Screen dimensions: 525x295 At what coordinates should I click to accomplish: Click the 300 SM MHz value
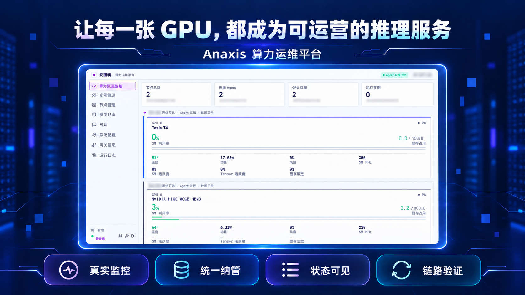pyautogui.click(x=362, y=158)
